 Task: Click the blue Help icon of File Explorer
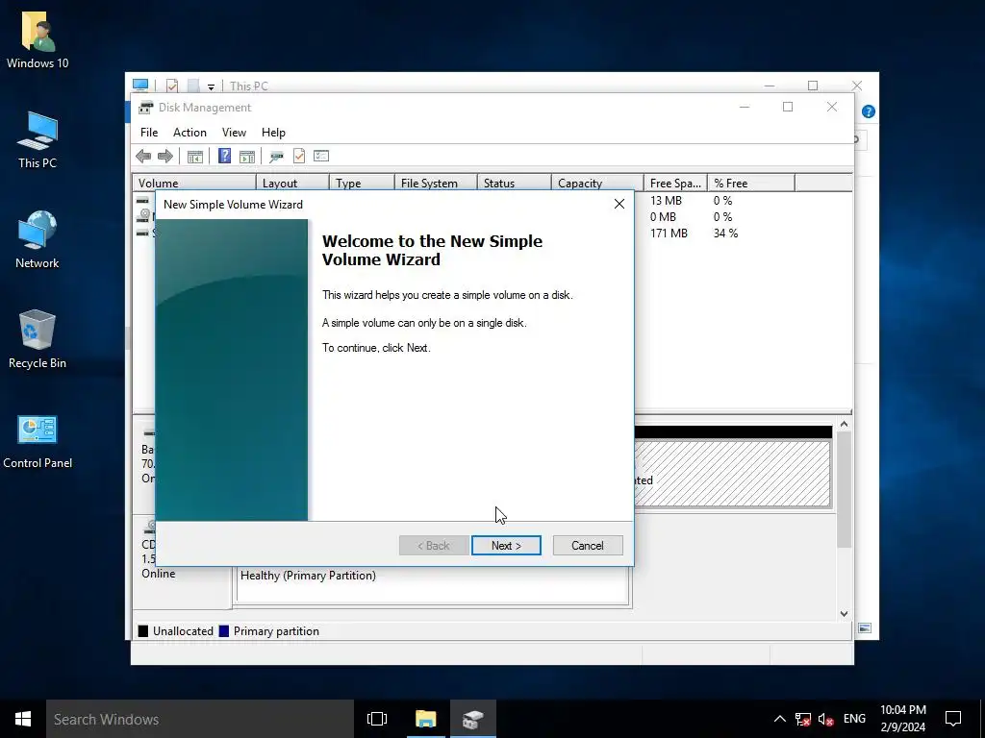tap(869, 111)
